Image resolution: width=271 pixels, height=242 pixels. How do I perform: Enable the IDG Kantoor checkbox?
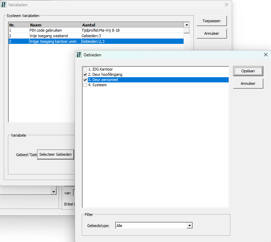[x=85, y=70]
